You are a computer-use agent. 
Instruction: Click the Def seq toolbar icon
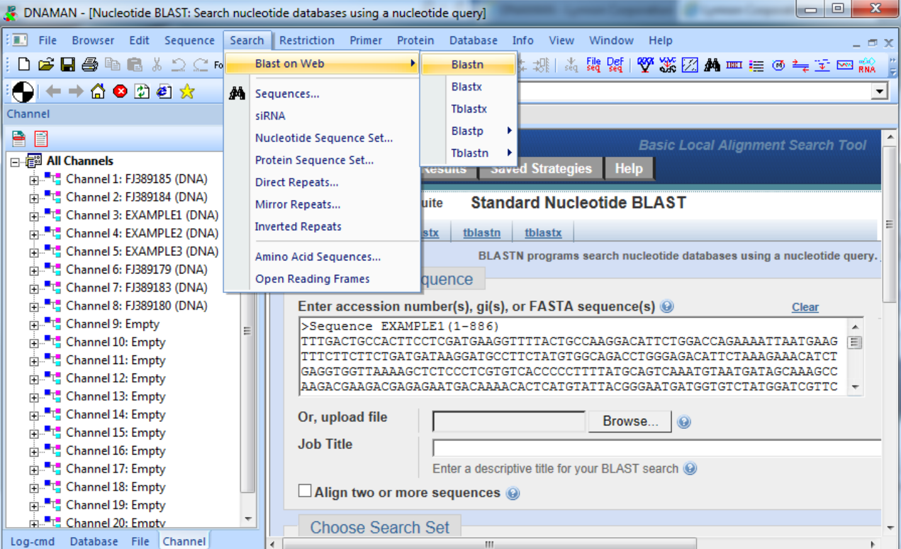[x=615, y=65]
